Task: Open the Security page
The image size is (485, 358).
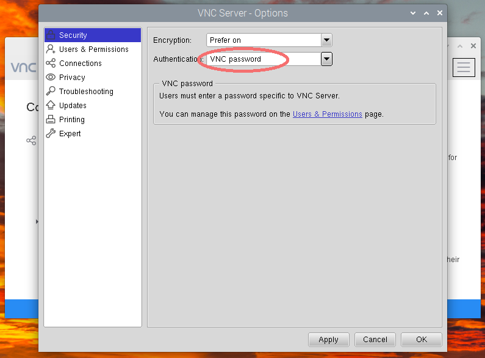Action: click(x=93, y=35)
